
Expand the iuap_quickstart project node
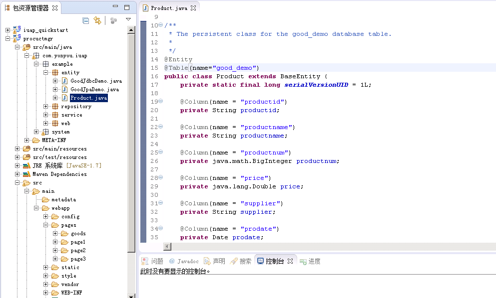(x=7, y=30)
